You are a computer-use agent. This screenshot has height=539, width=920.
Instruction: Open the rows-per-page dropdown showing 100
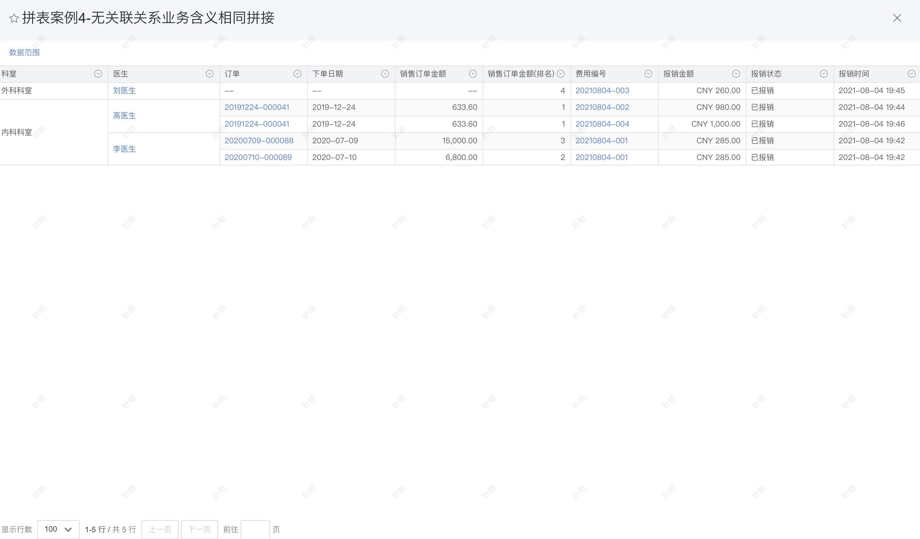(x=58, y=529)
